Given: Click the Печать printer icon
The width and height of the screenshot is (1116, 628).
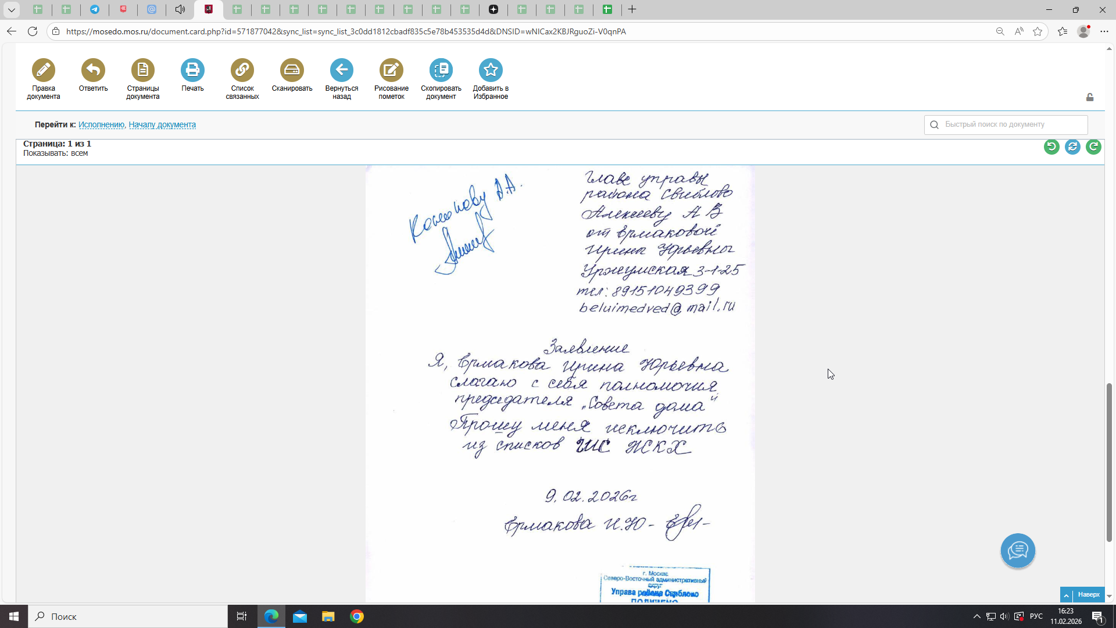Looking at the screenshot, I should point(192,70).
